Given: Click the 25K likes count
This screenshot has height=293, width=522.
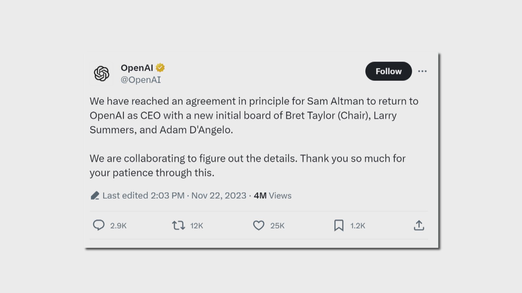Looking at the screenshot, I should 277,226.
